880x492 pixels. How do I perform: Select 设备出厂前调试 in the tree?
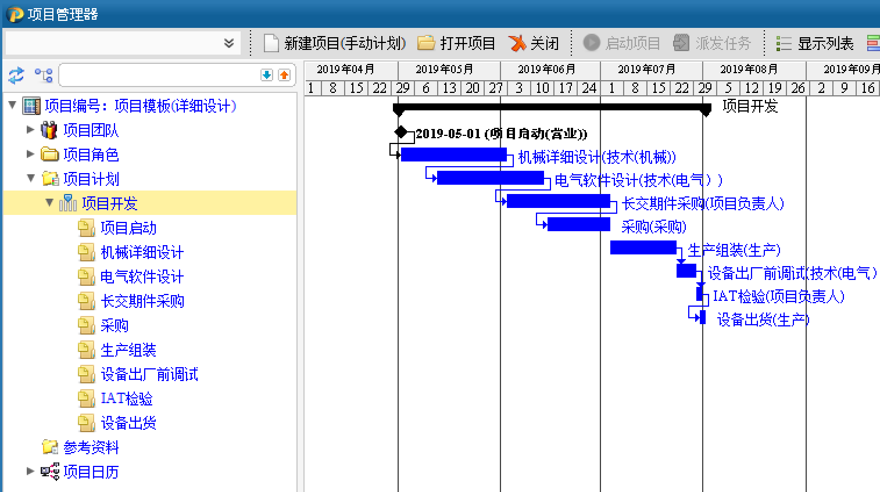(x=149, y=374)
